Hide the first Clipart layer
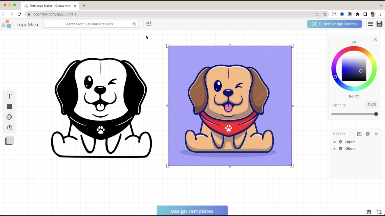The image size is (385, 216). 334,142
